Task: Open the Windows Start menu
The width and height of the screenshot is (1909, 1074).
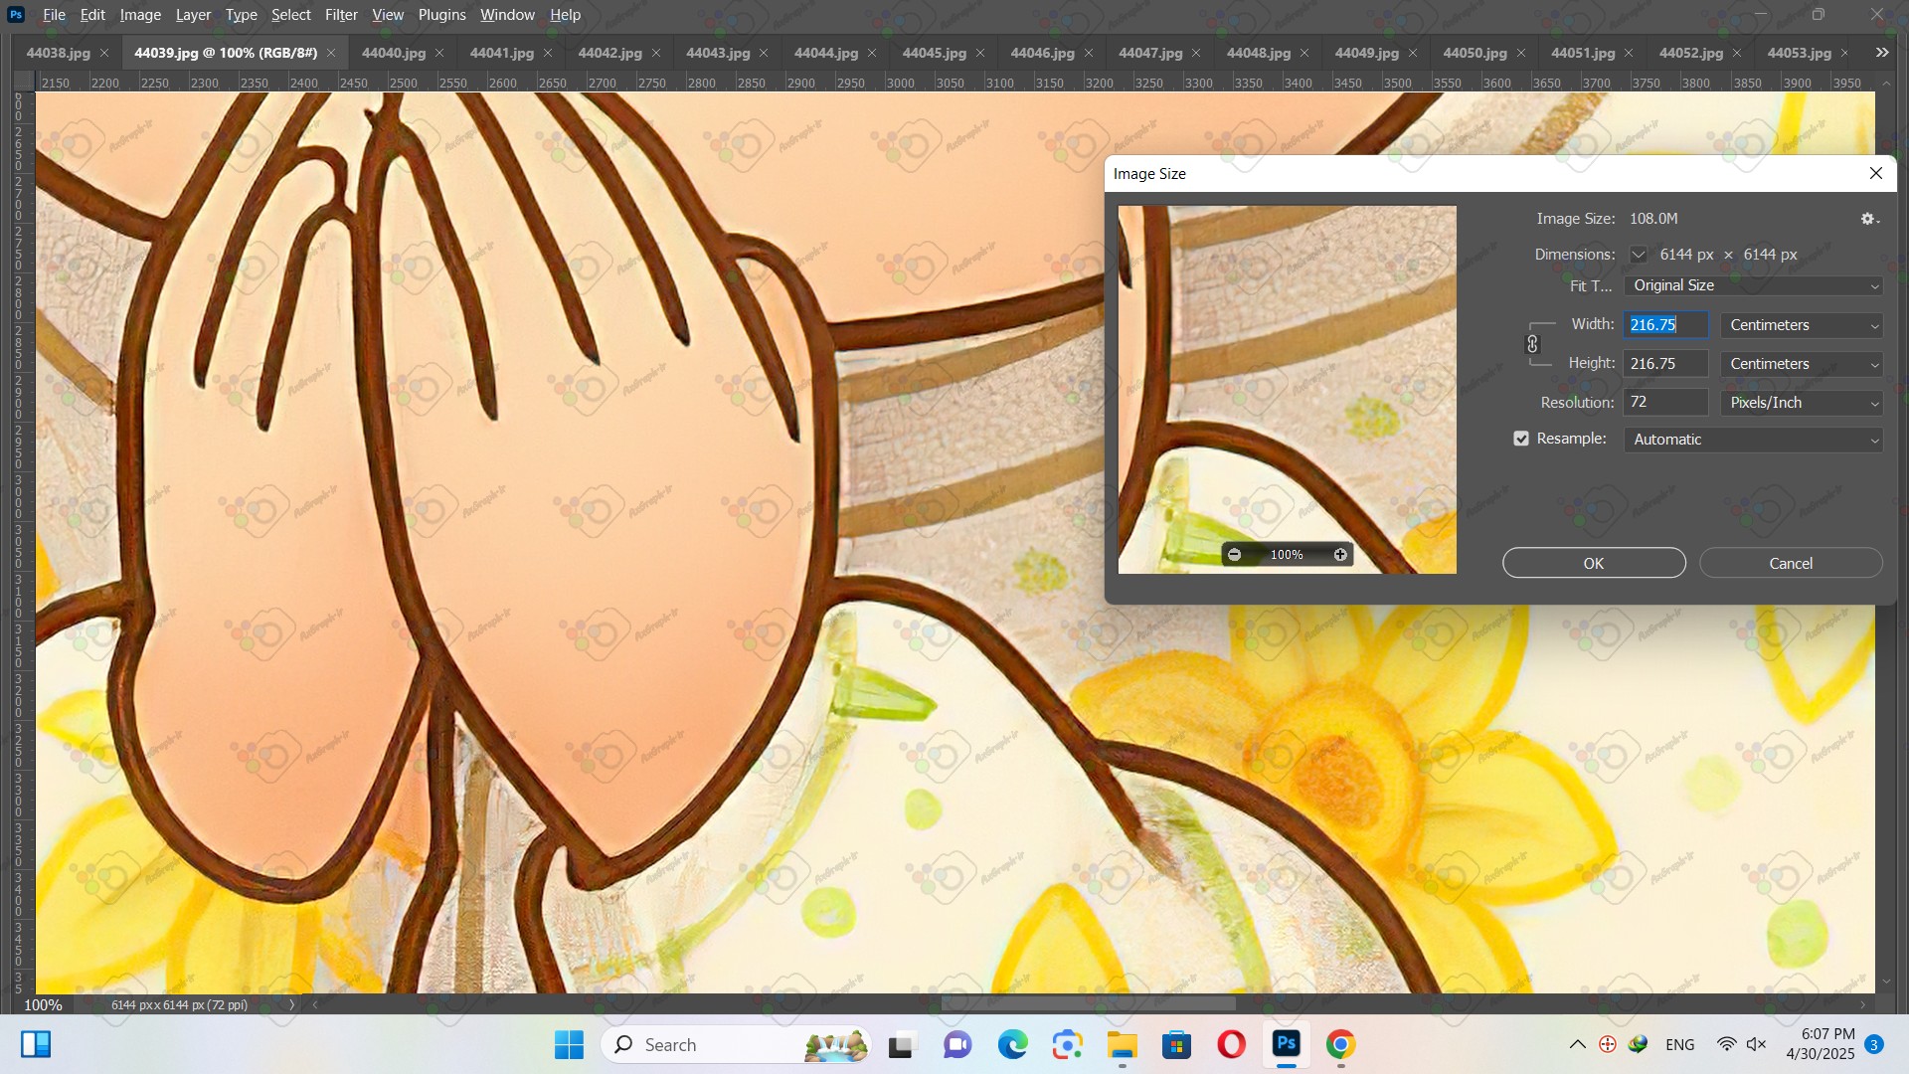Action: 569,1045
